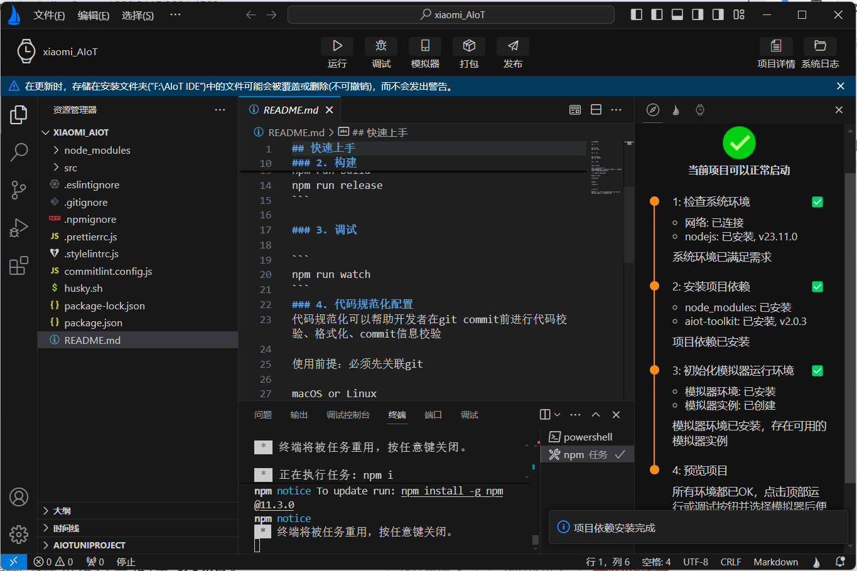This screenshot has height=571, width=857.
Task: Click 检查系统环境 green checkbox
Action: pos(817,202)
